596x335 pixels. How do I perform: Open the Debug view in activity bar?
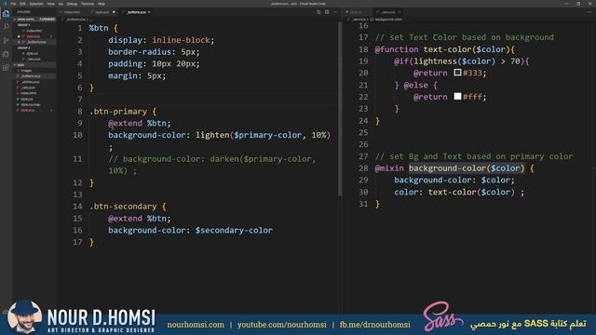click(x=6, y=54)
